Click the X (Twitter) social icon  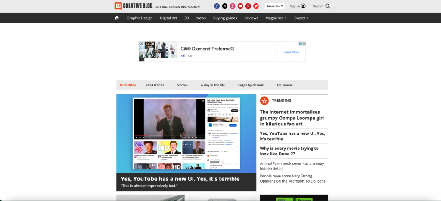click(x=225, y=6)
